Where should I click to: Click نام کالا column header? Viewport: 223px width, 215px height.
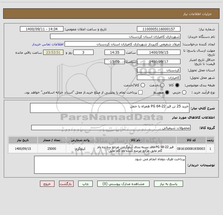(136, 140)
